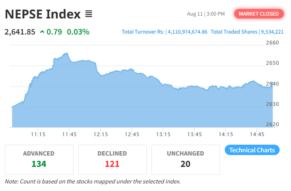Open the Technical Charts button
The width and height of the screenshot is (291, 191).
(252, 150)
